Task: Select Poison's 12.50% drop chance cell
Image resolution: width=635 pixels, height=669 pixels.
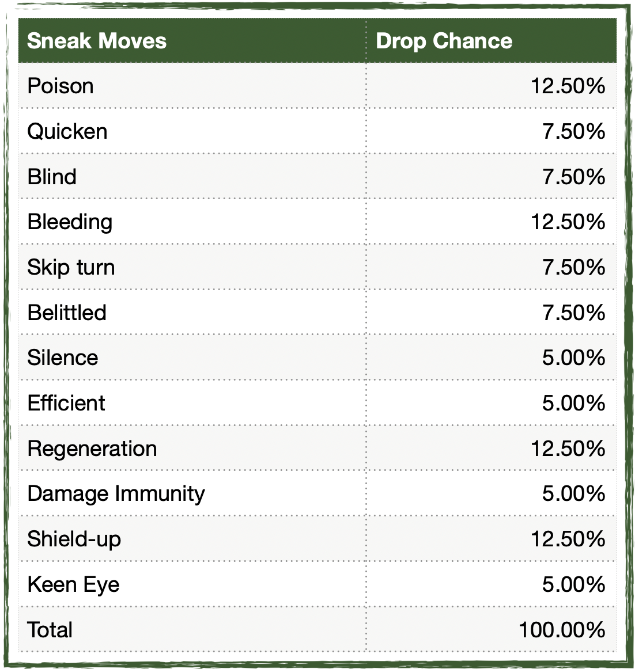Action: click(x=568, y=86)
